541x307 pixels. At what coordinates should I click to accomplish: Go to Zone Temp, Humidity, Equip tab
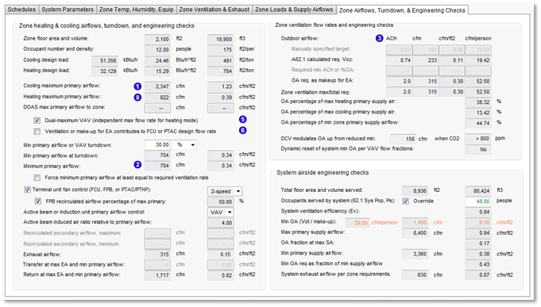[137, 10]
